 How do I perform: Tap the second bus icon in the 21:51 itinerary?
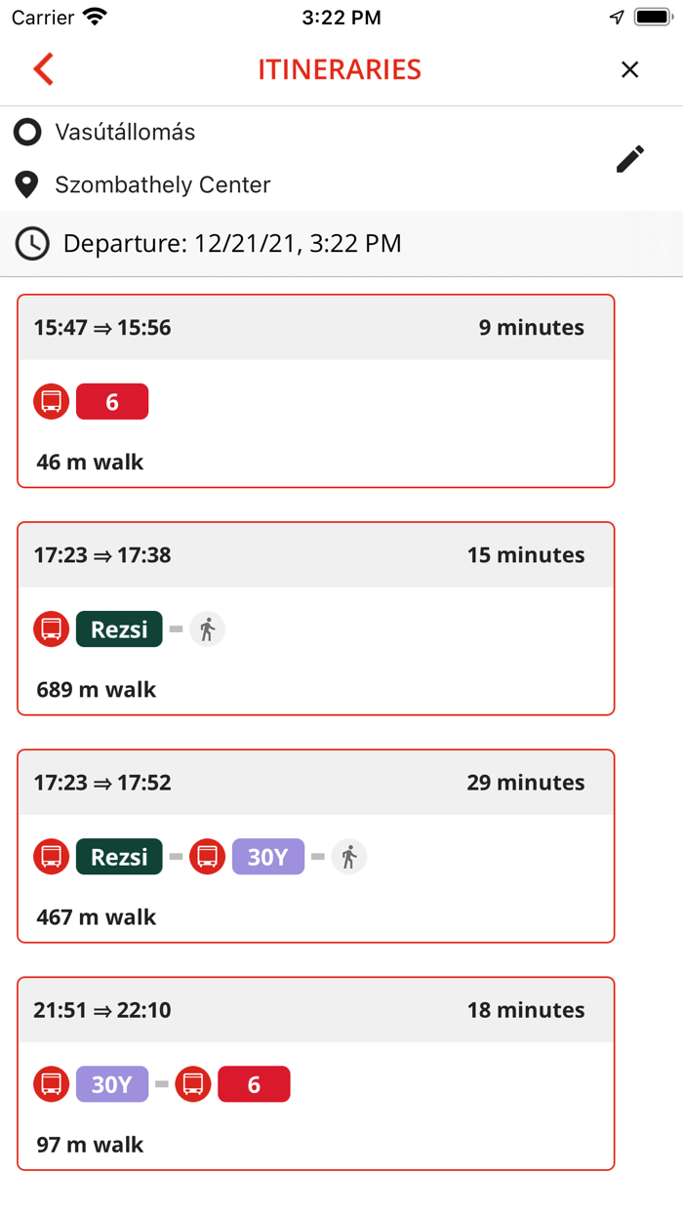(193, 1084)
